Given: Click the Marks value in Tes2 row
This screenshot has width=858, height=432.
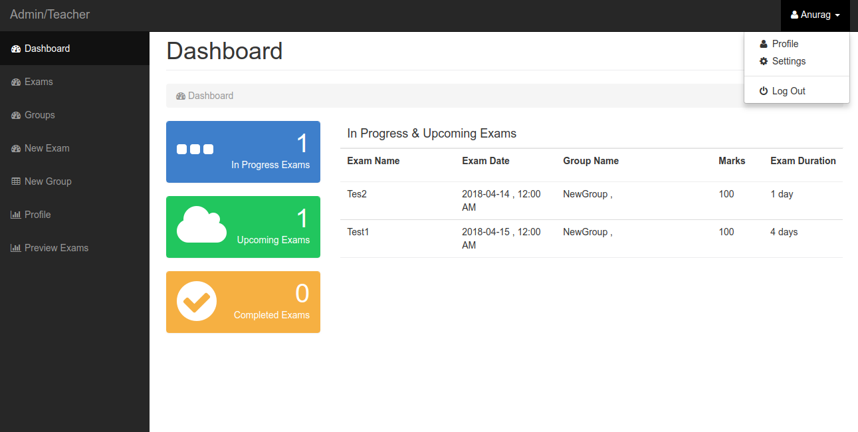Looking at the screenshot, I should [726, 194].
